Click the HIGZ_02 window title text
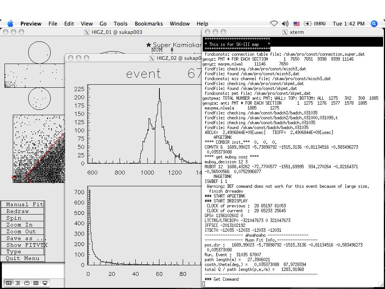Viewport: 385px width, 289px height. [179, 58]
